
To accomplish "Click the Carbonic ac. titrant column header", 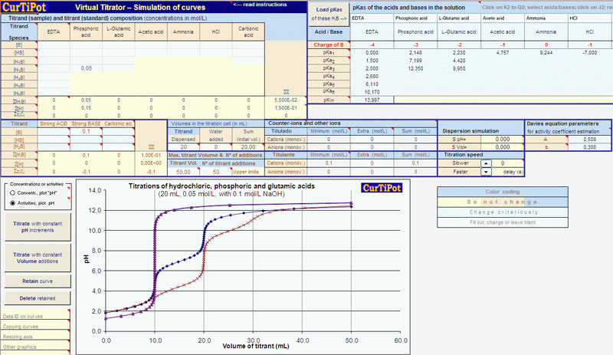I will coord(119,123).
